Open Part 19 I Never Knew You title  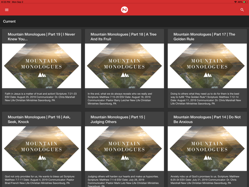pos(41,37)
